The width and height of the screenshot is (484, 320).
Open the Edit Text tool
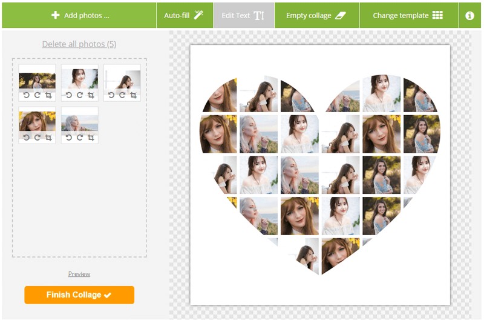[x=243, y=16]
